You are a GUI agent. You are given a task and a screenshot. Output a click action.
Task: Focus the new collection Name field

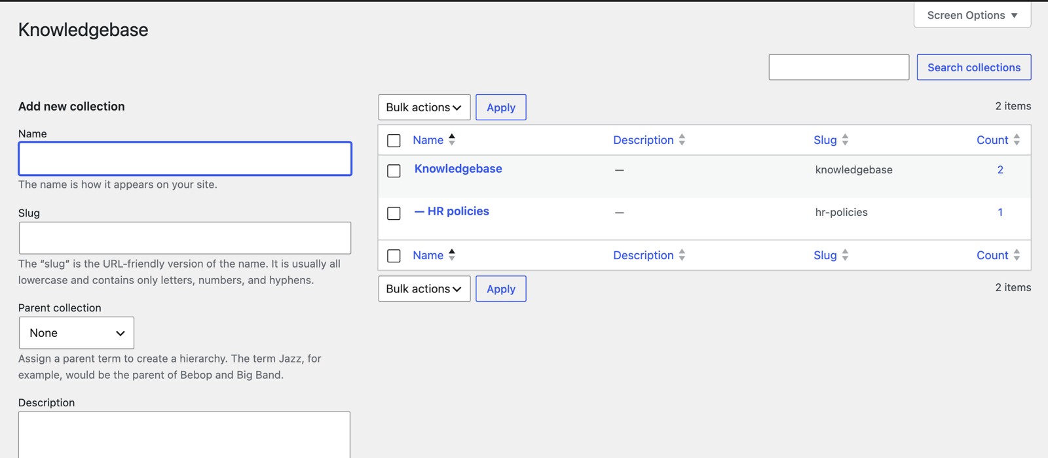185,158
